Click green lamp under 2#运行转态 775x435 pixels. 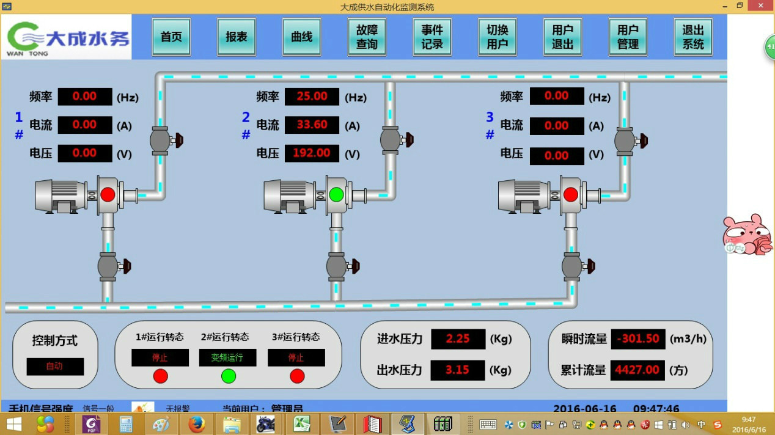tap(228, 376)
